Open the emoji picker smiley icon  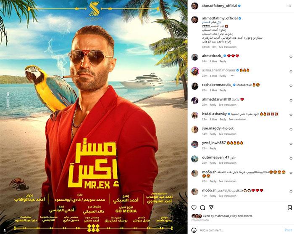tap(194, 230)
